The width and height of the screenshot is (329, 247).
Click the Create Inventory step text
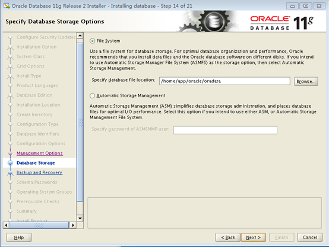[34, 114]
